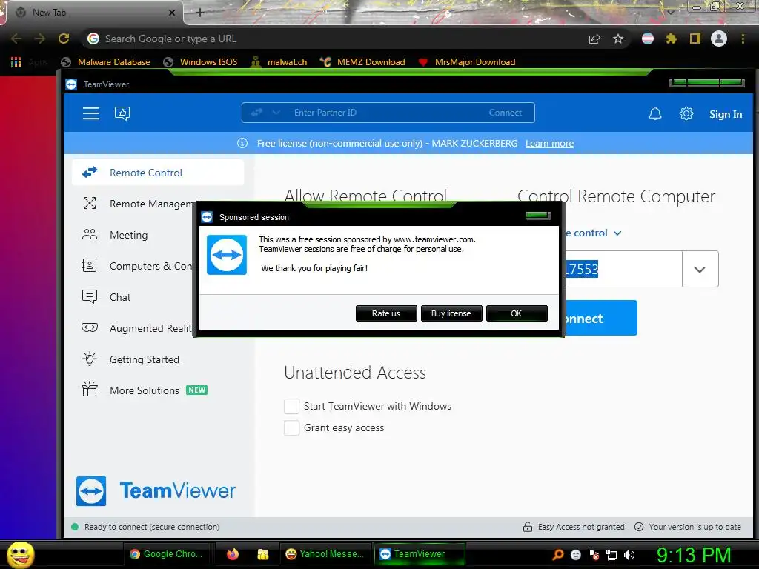The width and height of the screenshot is (759, 569).
Task: Open the malwat.ch bookmark
Action: 279,62
